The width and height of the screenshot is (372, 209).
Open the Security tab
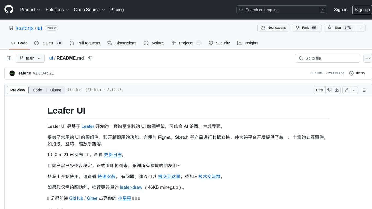point(219,43)
